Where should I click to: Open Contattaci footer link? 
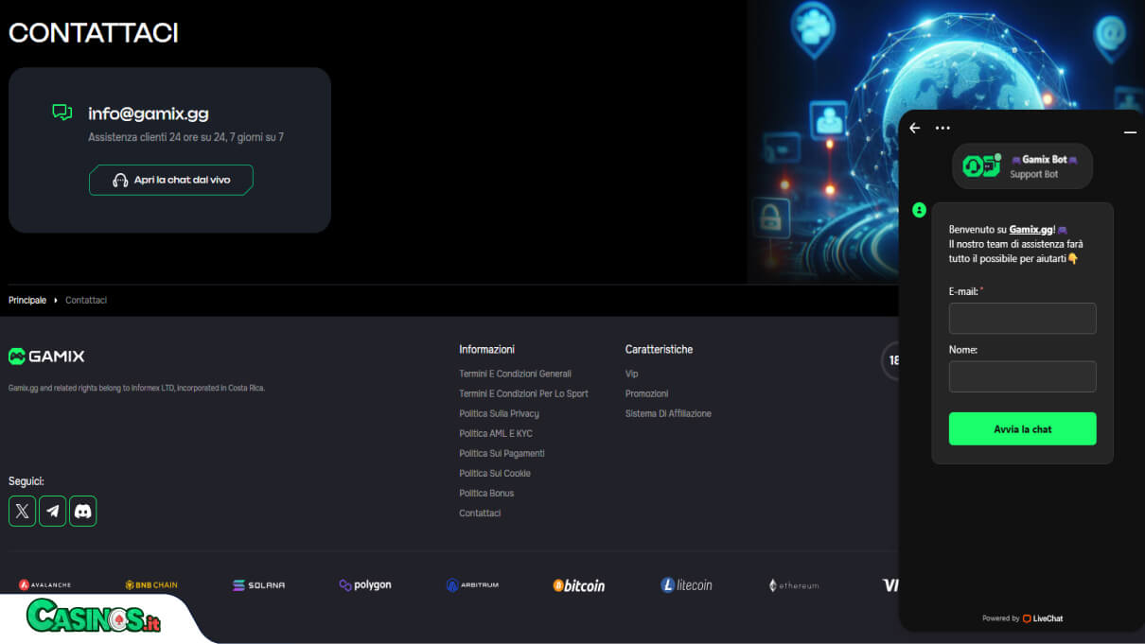[480, 513]
